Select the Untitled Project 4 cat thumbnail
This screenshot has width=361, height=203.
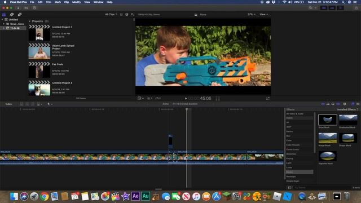coord(39,88)
